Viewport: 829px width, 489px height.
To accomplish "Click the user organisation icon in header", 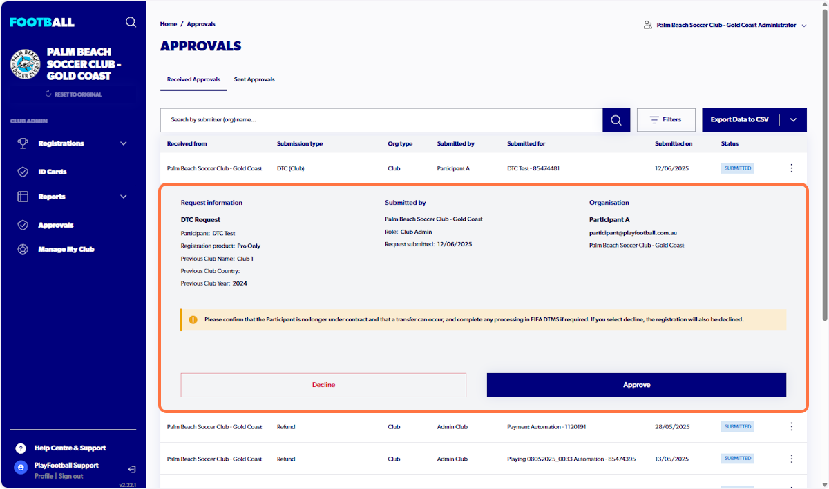I will [647, 25].
